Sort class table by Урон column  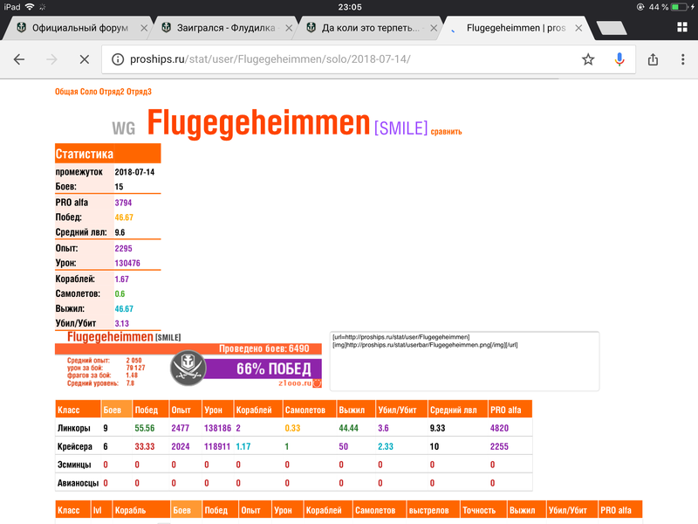coord(217,410)
